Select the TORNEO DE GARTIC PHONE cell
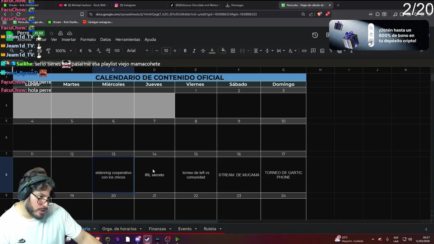This screenshot has width=434, height=244. 283,175
